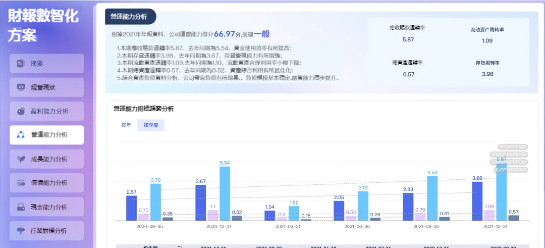Image resolution: width=545 pixels, height=248 pixels.
Task: Click the 2021-12-31 axis label
Action: tap(496, 226)
